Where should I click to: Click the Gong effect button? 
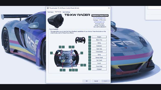pos(99,54)
